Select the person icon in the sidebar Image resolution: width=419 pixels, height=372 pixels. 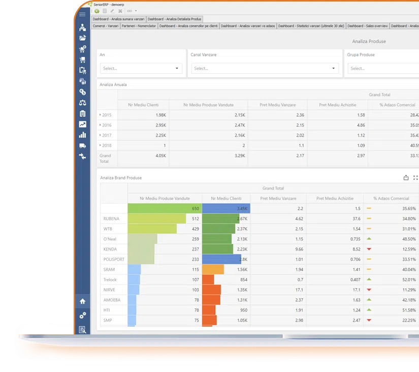tap(82, 27)
